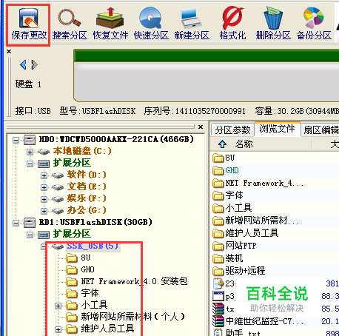
Task: Switch to 浏览文件 tab
Action: pos(277,129)
